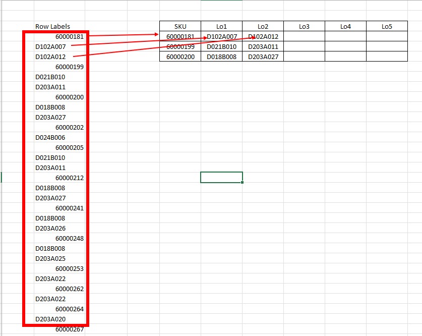Select the Row Labels header cell
422x336 pixels.
(x=59, y=26)
